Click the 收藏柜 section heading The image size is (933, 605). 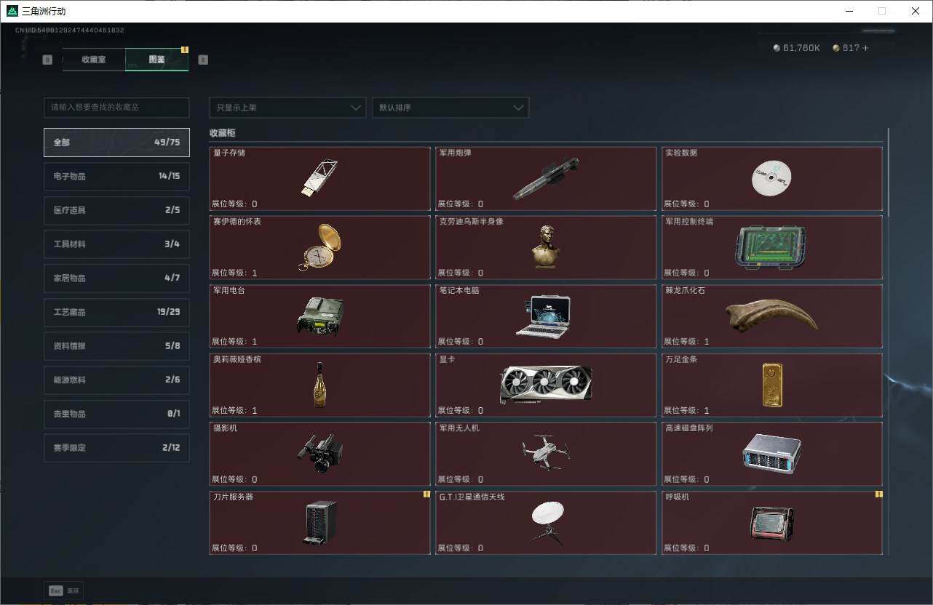(223, 134)
